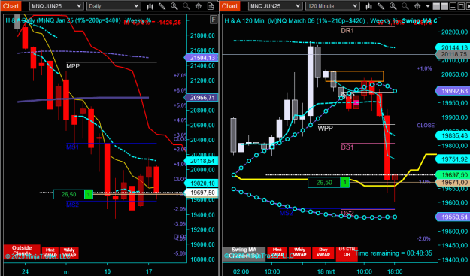This screenshot has width=470, height=276.
Task: Click price marker 20144,13 on 120 Minute axis
Action: (452, 47)
